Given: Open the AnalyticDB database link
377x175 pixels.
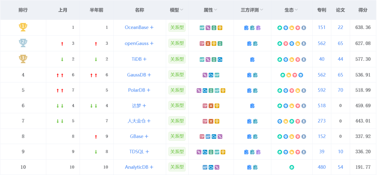Looking at the screenshot, I should [x=137, y=167].
